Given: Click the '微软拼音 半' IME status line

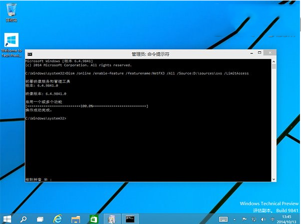Looking at the screenshot, I should pos(38,180).
